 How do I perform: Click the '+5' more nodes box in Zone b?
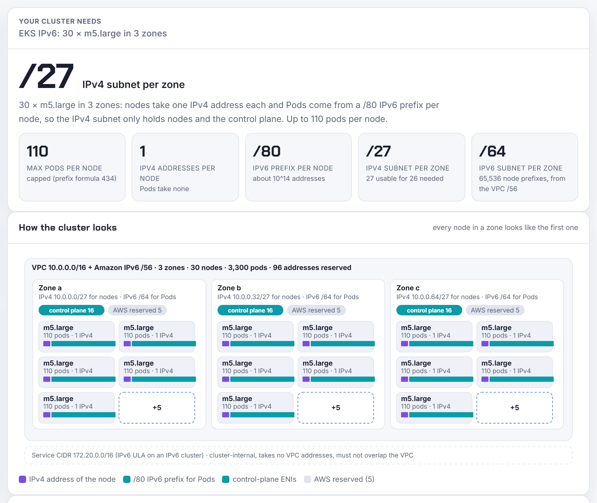click(336, 407)
